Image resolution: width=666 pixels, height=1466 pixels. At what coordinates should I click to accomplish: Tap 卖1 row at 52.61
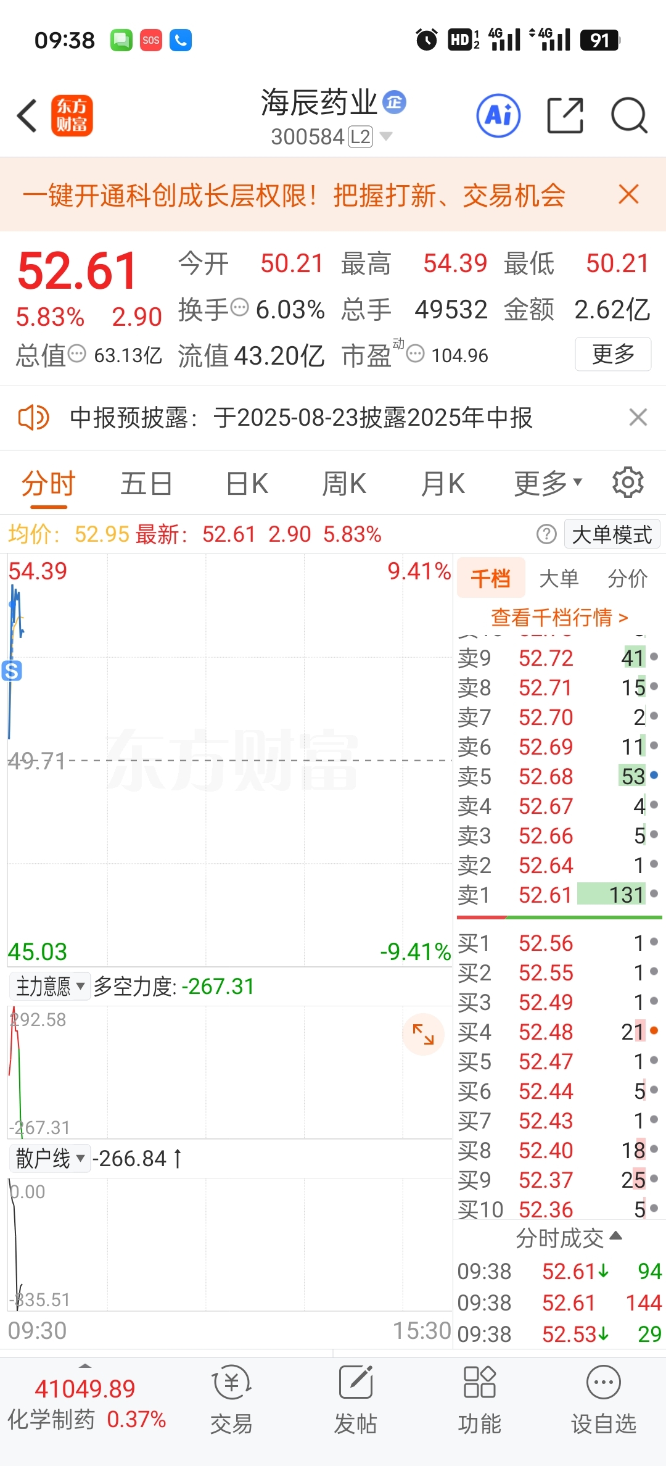(559, 895)
